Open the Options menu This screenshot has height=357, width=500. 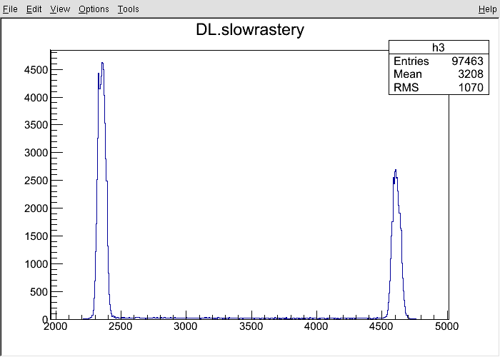pyautogui.click(x=94, y=9)
